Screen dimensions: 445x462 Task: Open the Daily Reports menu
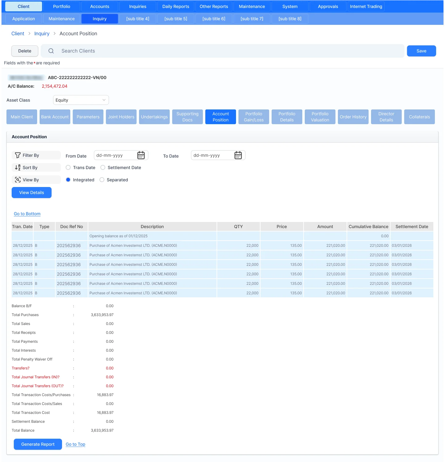[176, 6]
